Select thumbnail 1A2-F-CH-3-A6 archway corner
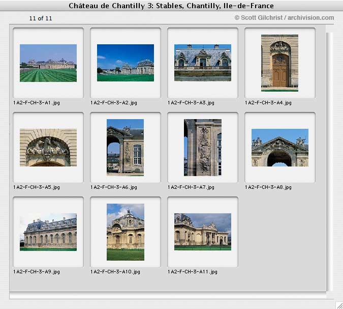Screen dimensions: 343x309 (x=125, y=148)
